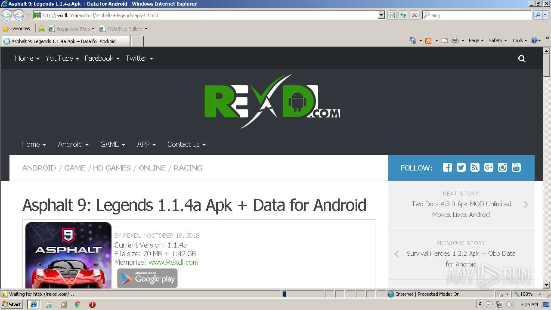The width and height of the screenshot is (551, 310).
Task: Follow ReXdl on Instagram icon
Action: [502, 167]
